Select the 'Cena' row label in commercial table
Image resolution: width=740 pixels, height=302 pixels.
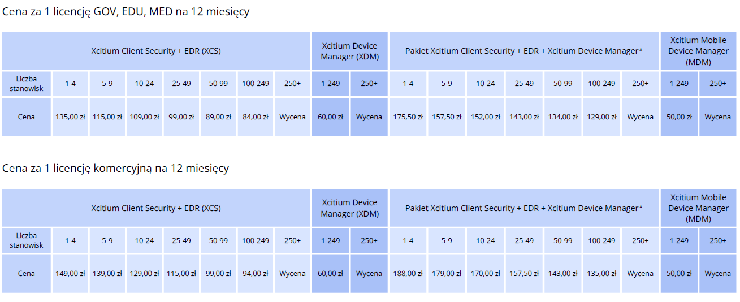tap(26, 274)
